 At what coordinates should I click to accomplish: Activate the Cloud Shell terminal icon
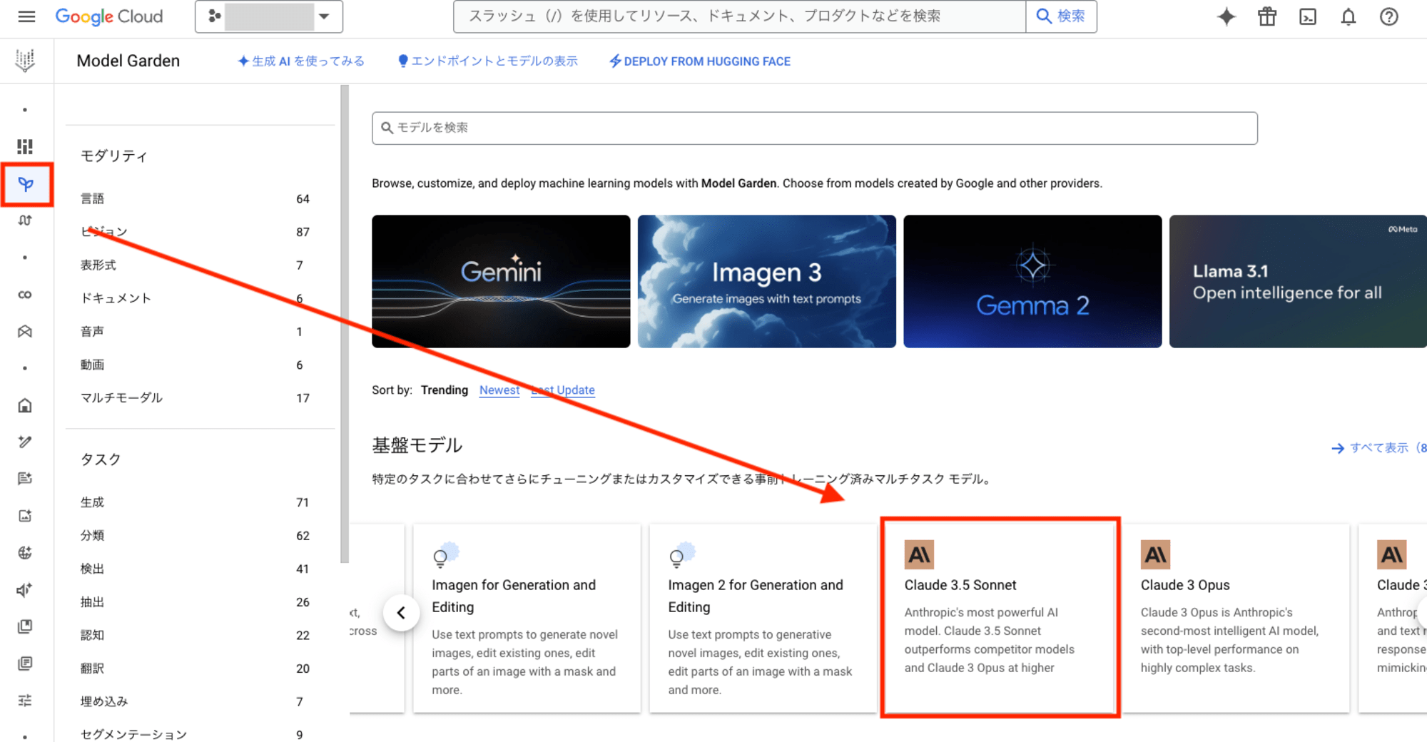pyautogui.click(x=1307, y=16)
